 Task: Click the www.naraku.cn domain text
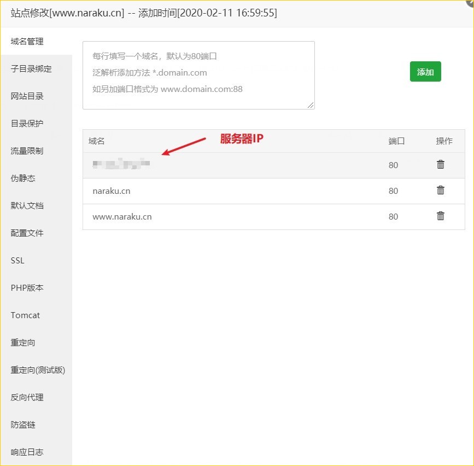click(x=122, y=216)
